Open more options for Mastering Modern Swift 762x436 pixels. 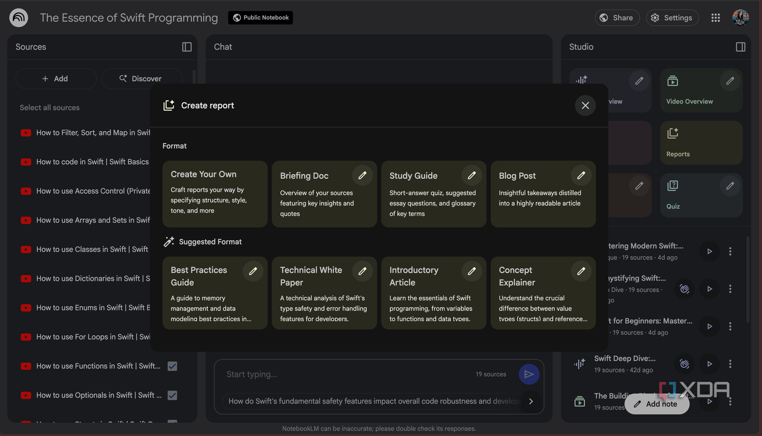tap(730, 251)
